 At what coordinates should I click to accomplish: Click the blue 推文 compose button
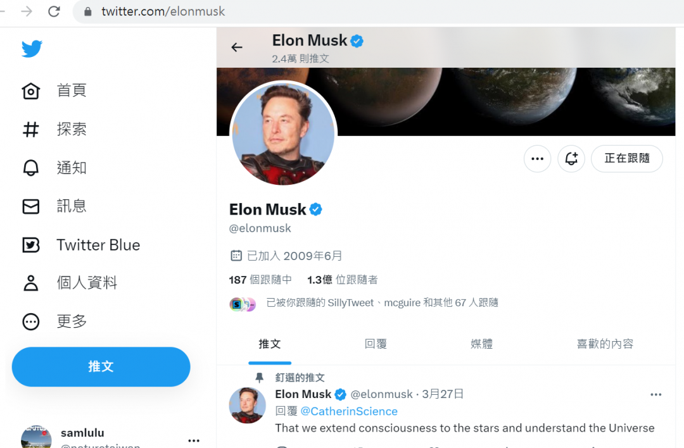tap(101, 366)
